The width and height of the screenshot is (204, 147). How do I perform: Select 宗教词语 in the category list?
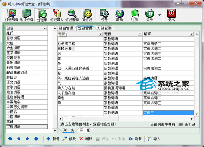coord(27,127)
